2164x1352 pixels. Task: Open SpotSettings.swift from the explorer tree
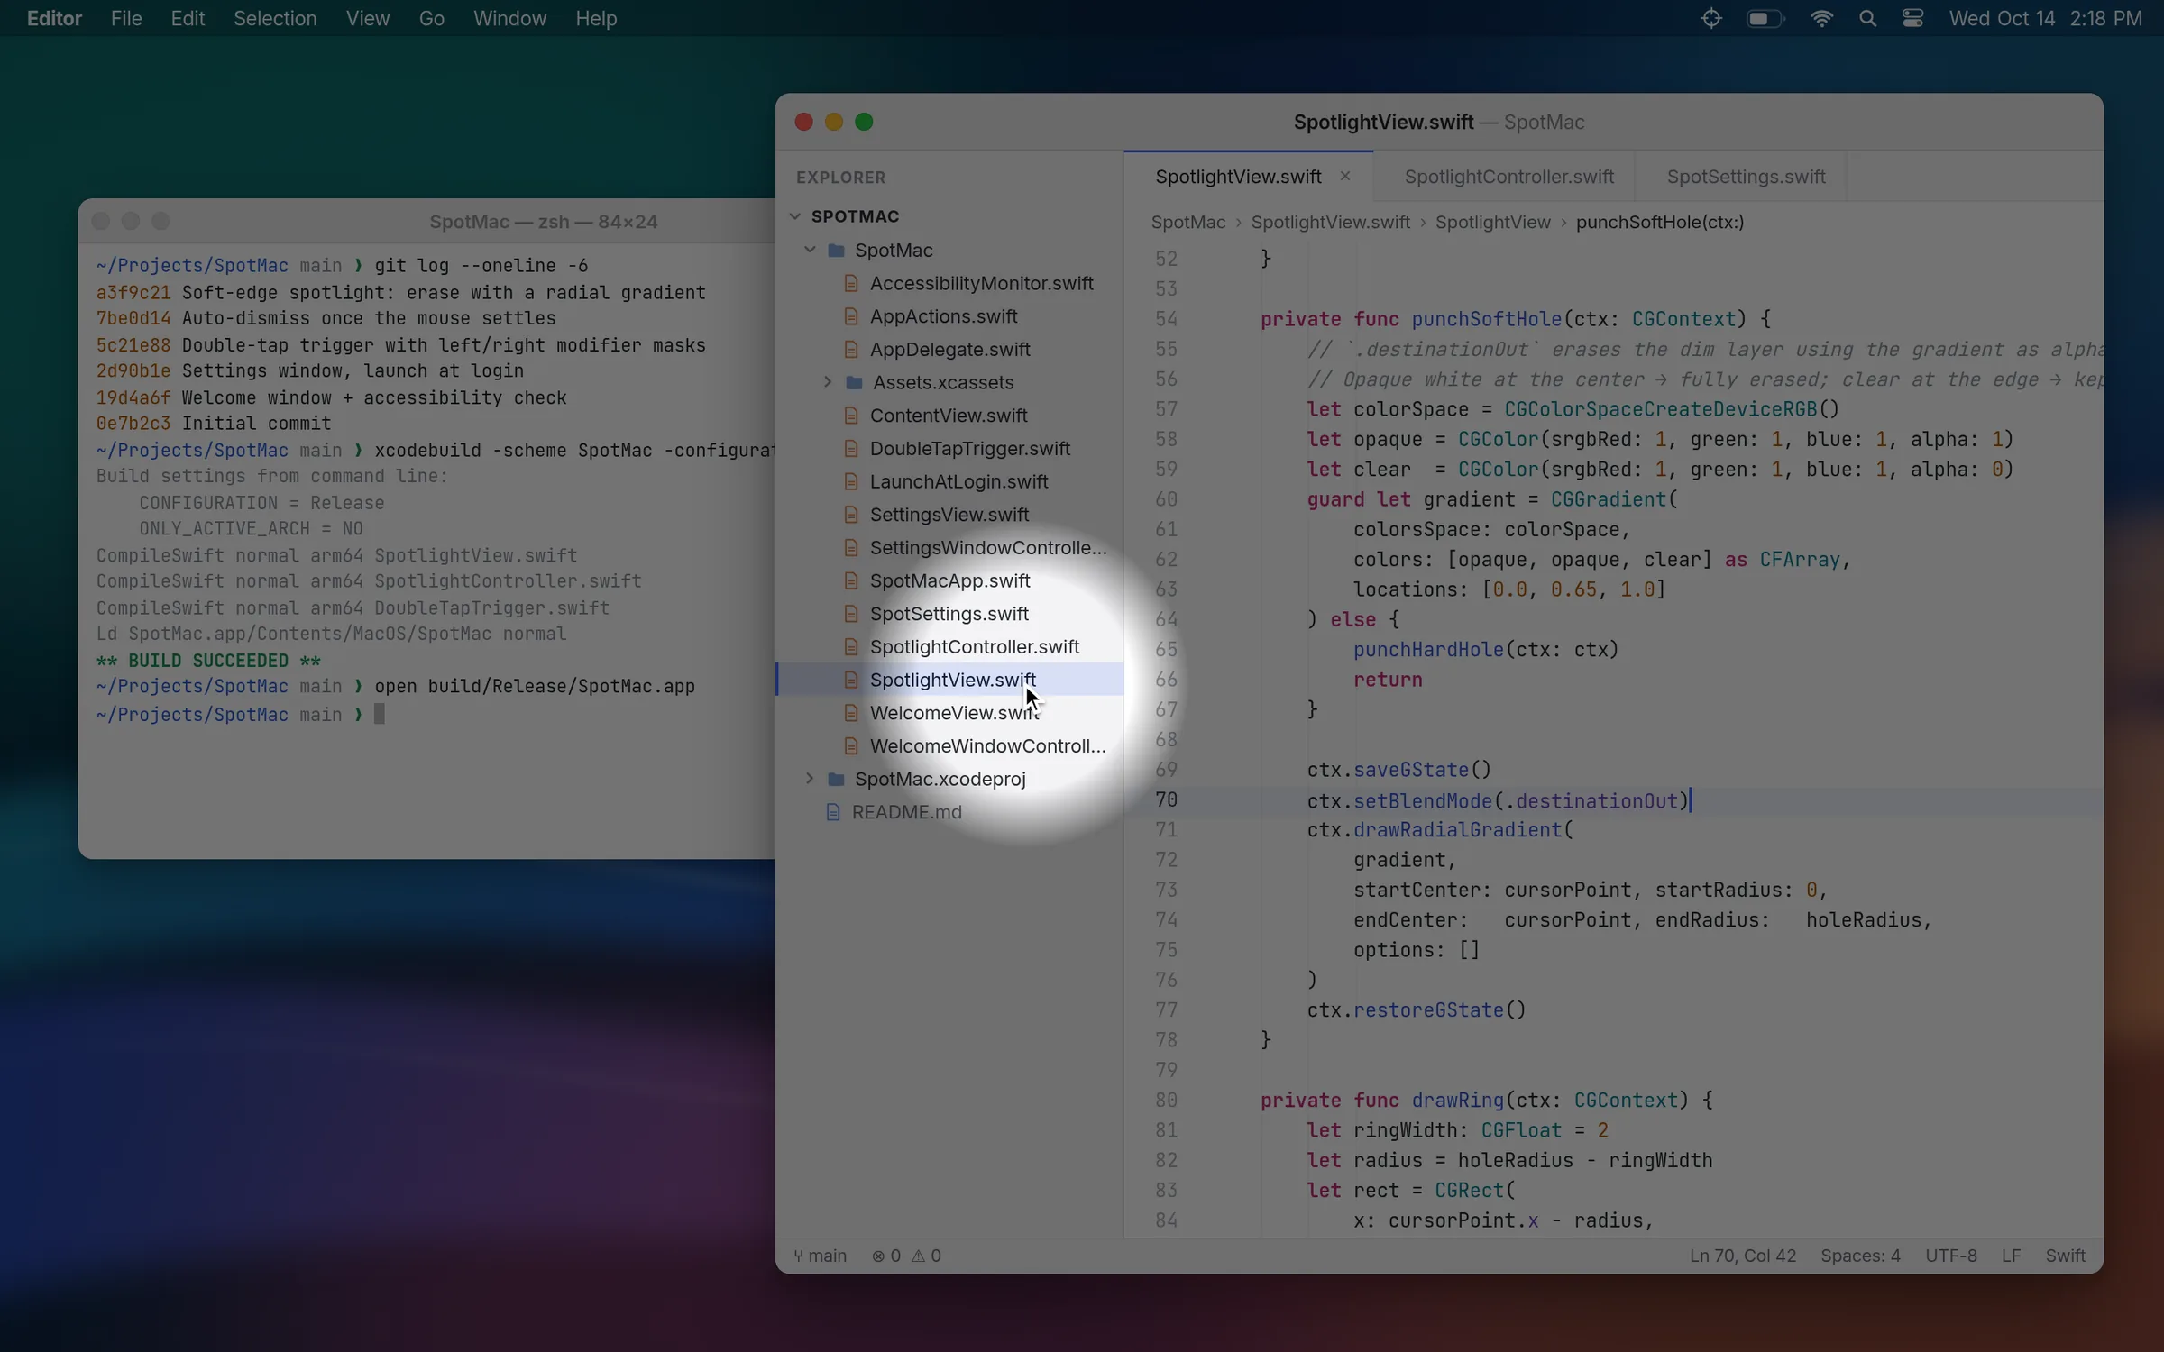pos(949,614)
